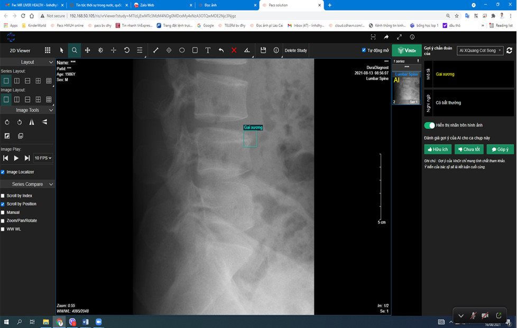The height and width of the screenshot is (328, 517).
Task: Enable Scroll by Index option
Action: [3, 196]
